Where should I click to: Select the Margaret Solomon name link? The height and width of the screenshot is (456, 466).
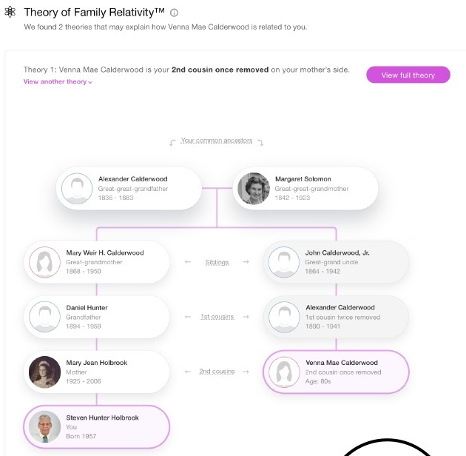click(x=303, y=179)
